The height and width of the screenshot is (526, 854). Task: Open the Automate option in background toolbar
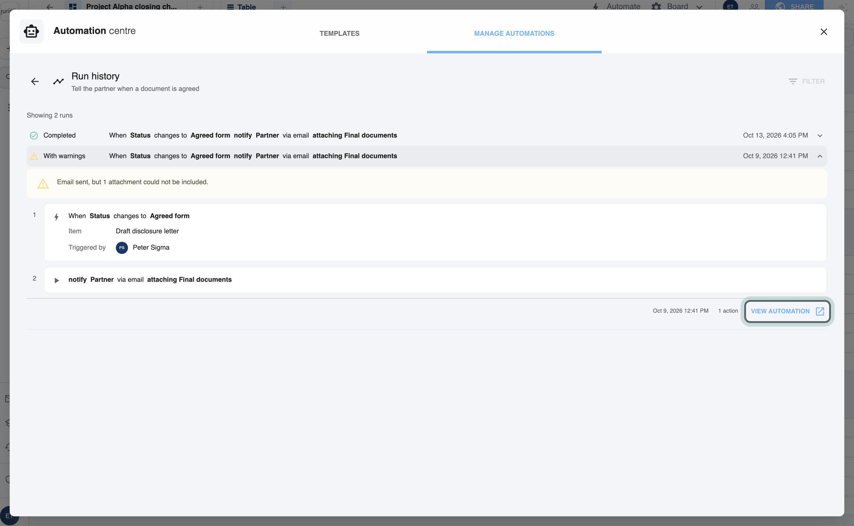[x=617, y=6]
